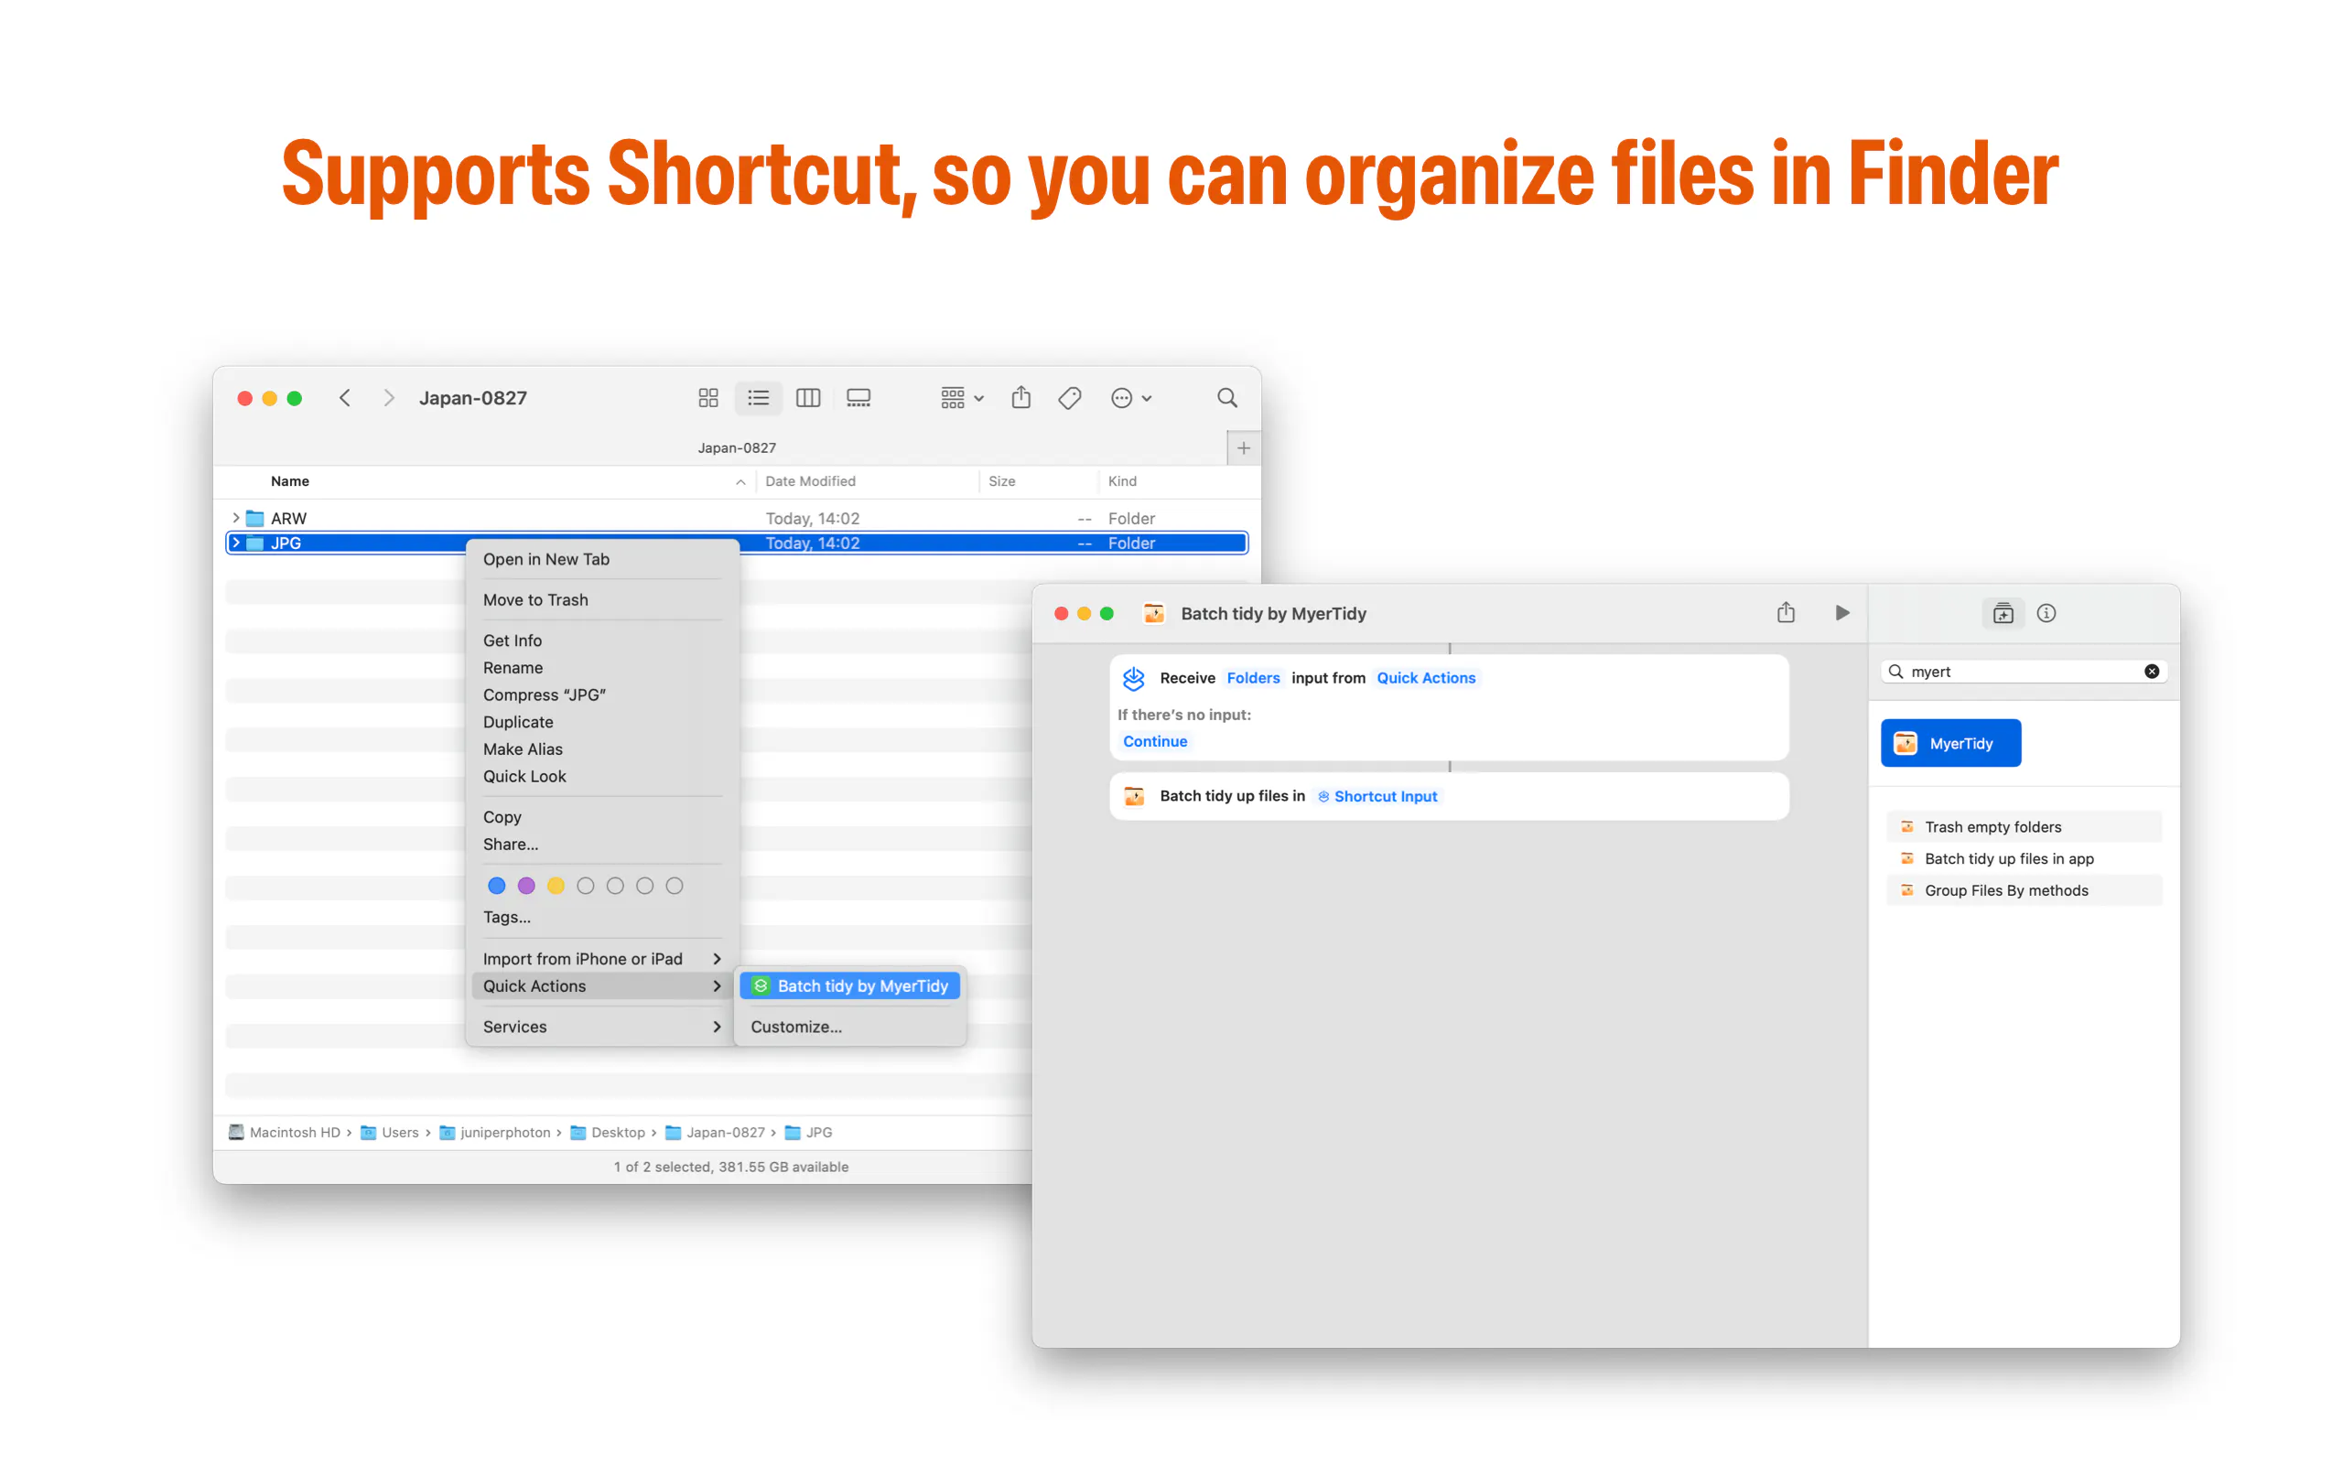2343x1464 pixels.
Task: Switch Finder to icon view
Action: [707, 398]
